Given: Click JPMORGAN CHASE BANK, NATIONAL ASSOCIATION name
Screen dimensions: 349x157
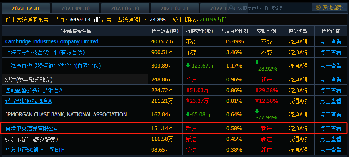Looking at the screenshot, I should pyautogui.click(x=66, y=115).
